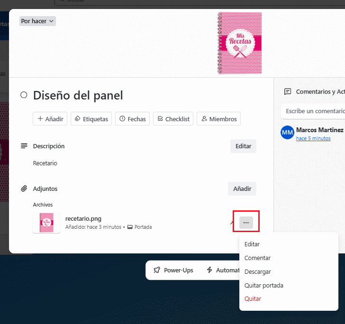Click the Escribe un comentario field
The width and height of the screenshot is (345, 324).
(x=313, y=111)
